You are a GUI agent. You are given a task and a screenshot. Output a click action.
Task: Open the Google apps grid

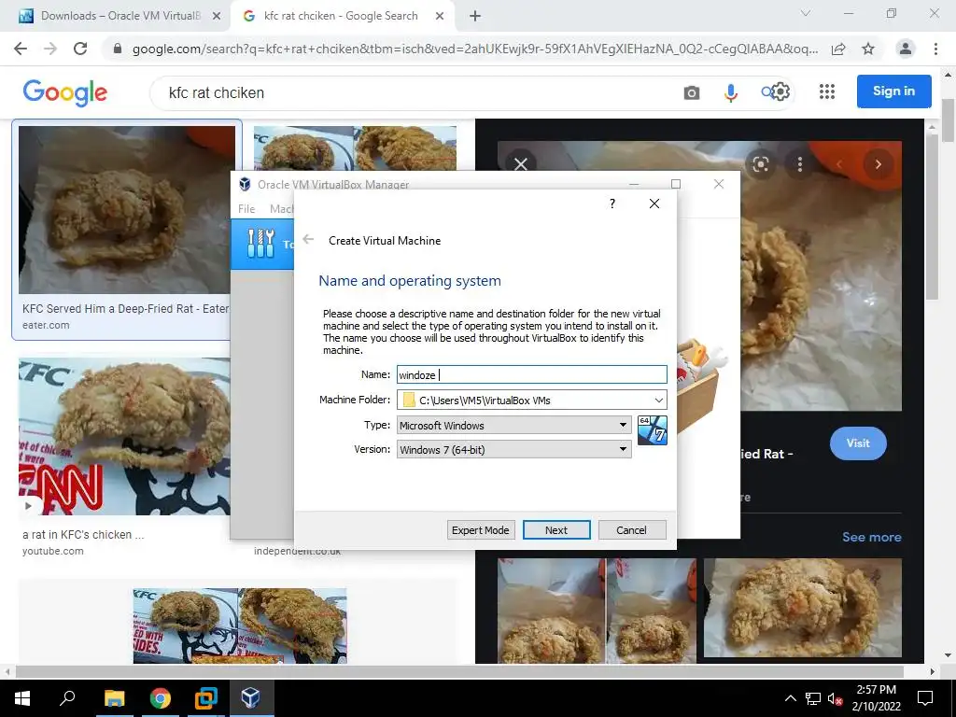pyautogui.click(x=827, y=91)
